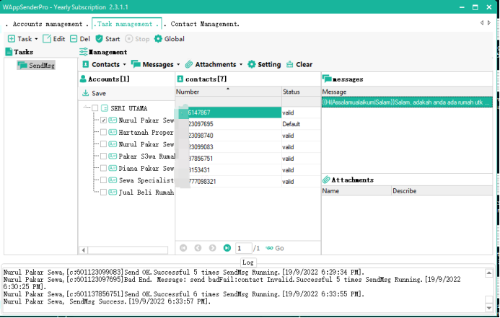500x318 pixels.
Task: Click the Stop button
Action: 137,39
